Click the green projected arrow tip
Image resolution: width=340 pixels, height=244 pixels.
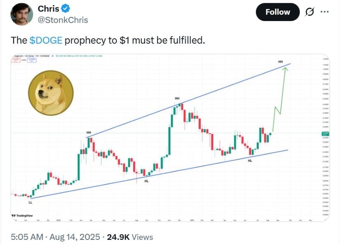pos(285,69)
